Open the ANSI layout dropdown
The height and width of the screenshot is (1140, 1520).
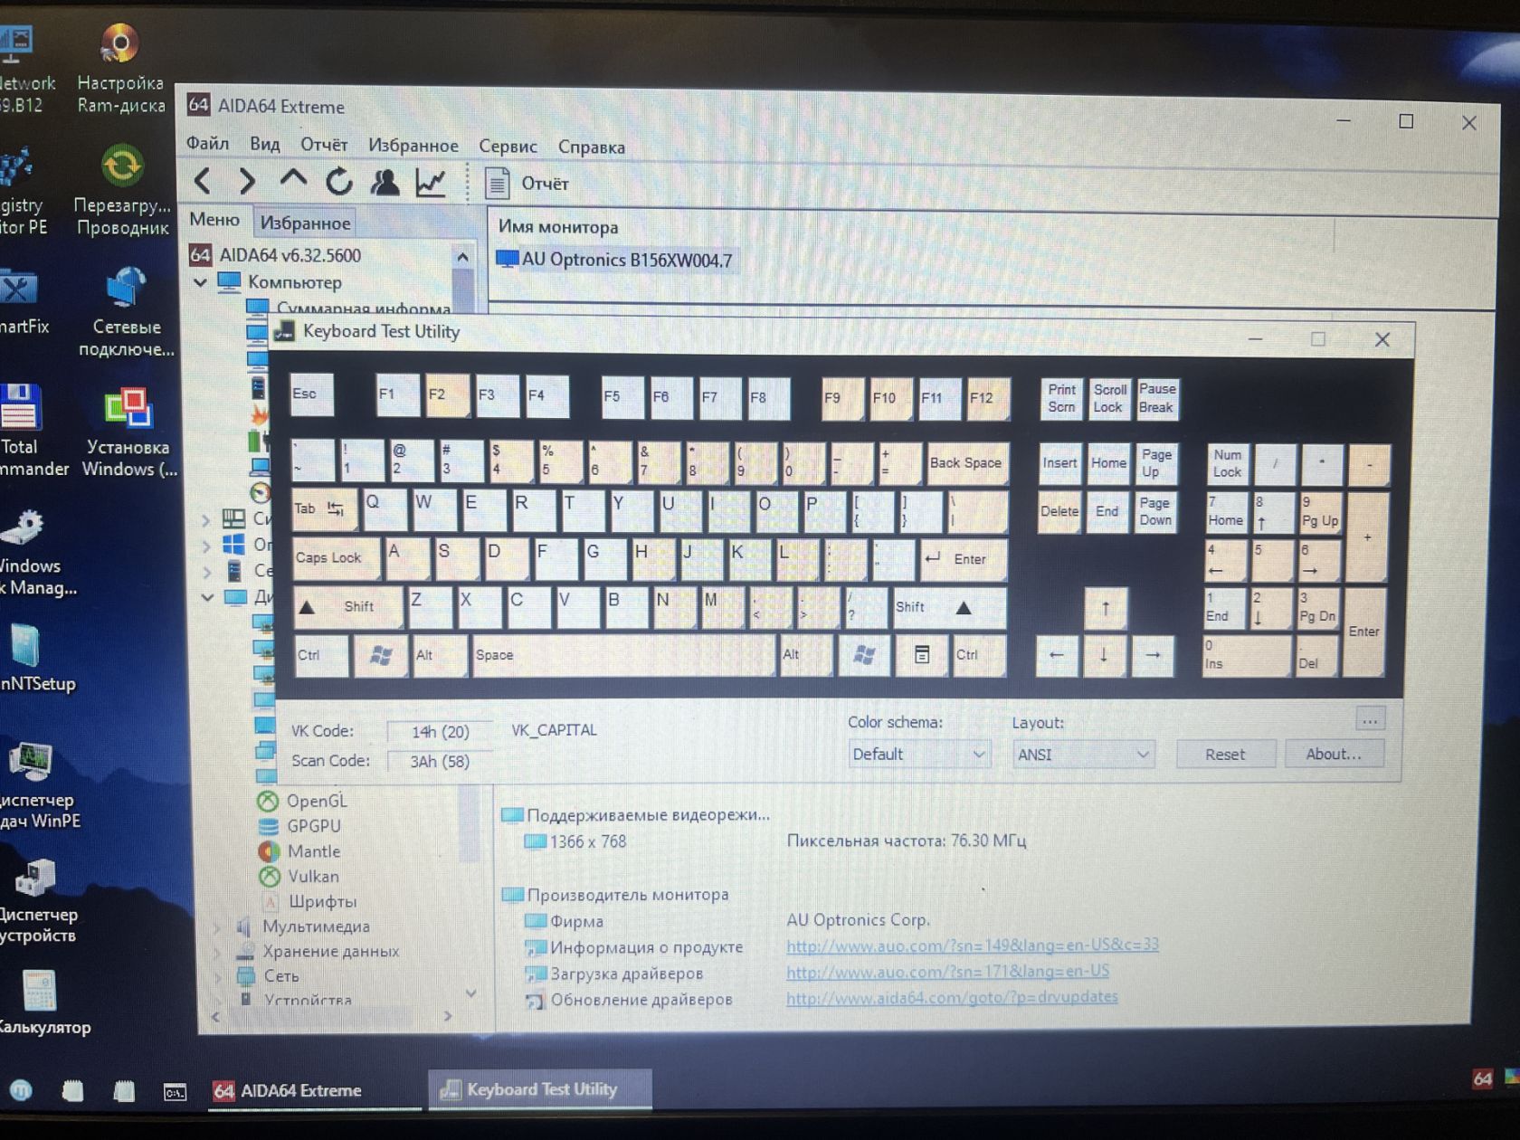point(1083,754)
